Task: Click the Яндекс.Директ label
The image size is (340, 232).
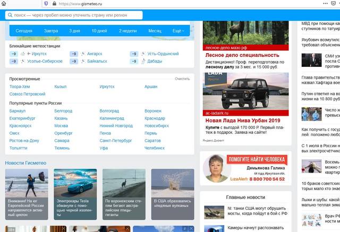Action: point(214,140)
